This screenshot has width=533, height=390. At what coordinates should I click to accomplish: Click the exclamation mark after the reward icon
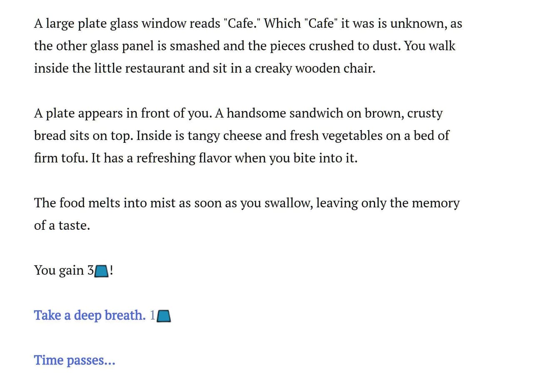click(112, 271)
